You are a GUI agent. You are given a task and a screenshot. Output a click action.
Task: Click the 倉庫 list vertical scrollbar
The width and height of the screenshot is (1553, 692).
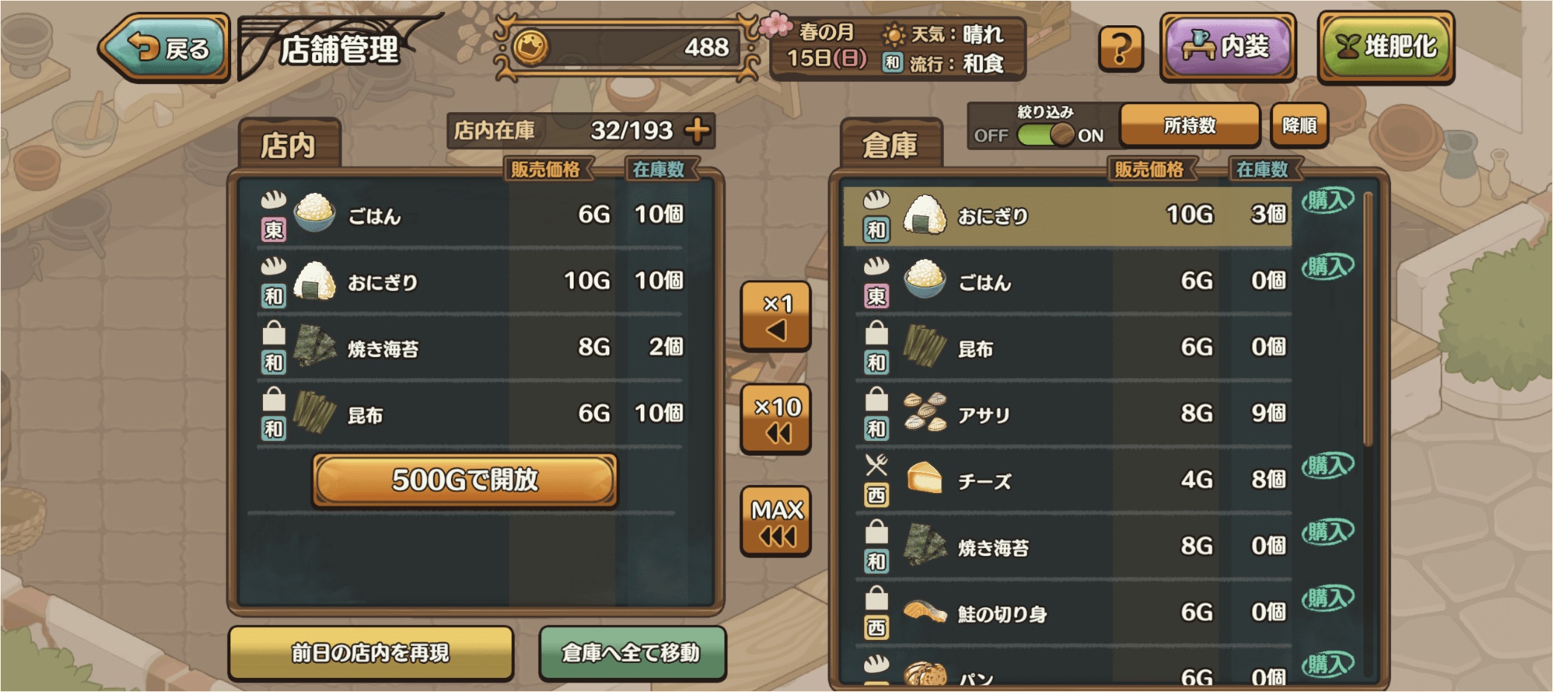[x=1368, y=319]
